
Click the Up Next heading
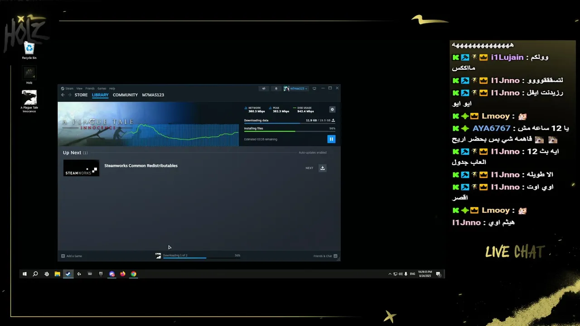tap(75, 153)
